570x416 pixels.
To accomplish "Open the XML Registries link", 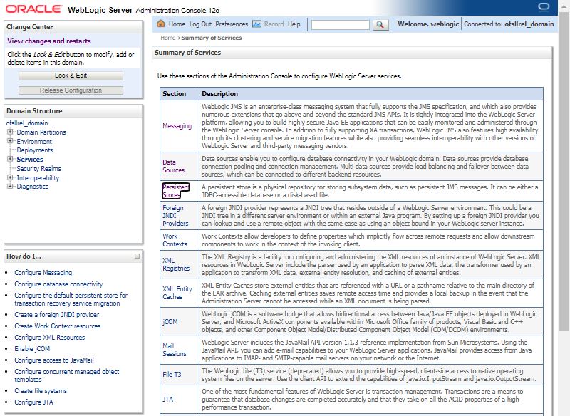I will point(176,264).
